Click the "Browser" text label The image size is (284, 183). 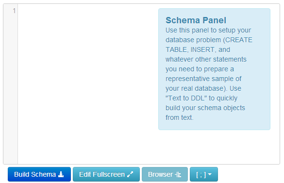tap(161, 174)
